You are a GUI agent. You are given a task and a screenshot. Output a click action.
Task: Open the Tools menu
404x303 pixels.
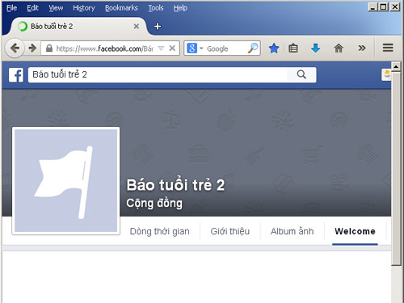pos(156,8)
